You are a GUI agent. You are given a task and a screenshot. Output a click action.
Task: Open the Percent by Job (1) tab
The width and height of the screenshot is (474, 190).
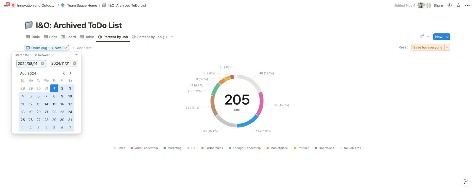(149, 37)
